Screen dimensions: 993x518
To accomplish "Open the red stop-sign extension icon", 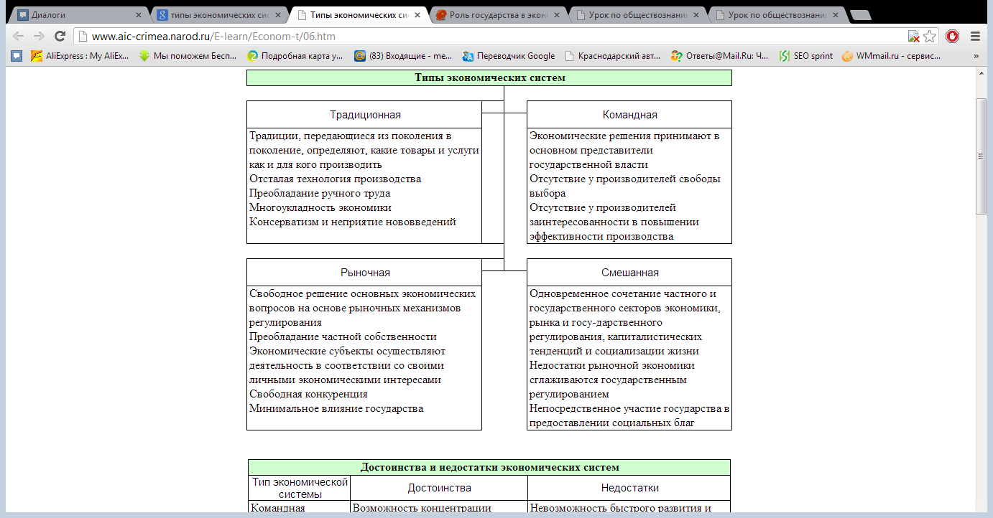I will (953, 37).
